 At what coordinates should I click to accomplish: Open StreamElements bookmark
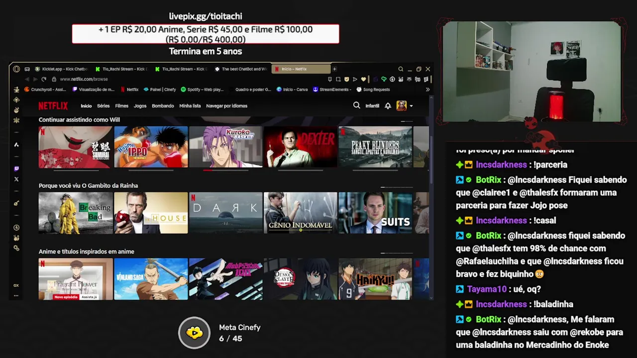click(x=333, y=89)
